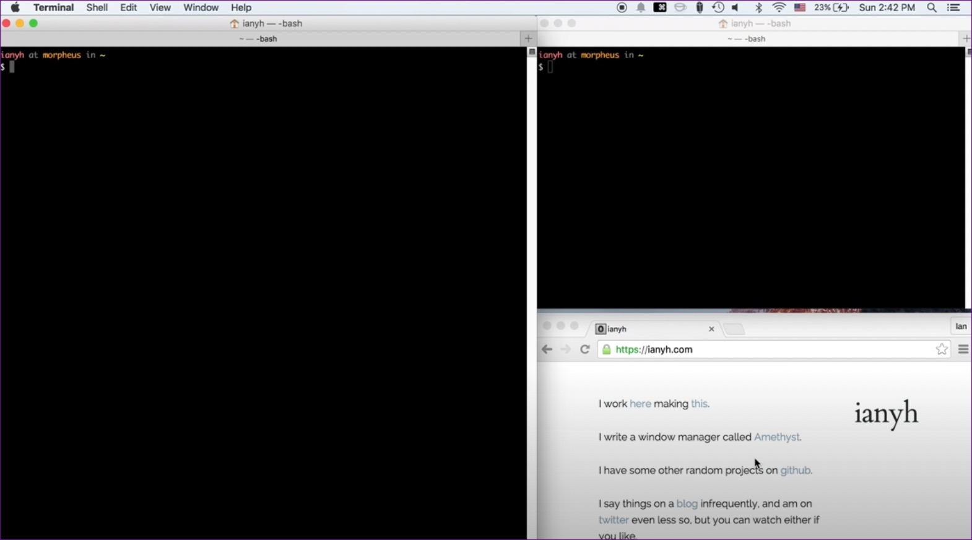Click the notification bell icon in menu bar
The image size is (972, 540).
click(641, 7)
